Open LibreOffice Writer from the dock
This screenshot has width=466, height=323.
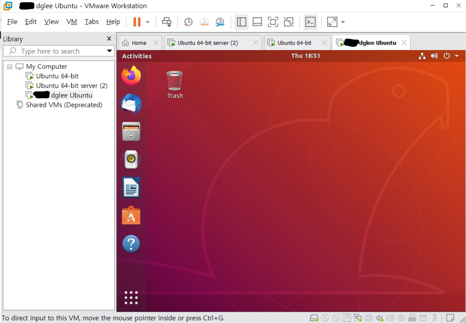[131, 187]
